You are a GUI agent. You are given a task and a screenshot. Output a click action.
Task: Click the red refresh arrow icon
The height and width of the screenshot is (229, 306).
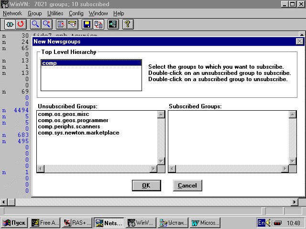21,24
